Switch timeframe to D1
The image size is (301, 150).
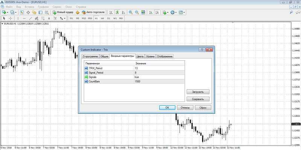pos(109,18)
